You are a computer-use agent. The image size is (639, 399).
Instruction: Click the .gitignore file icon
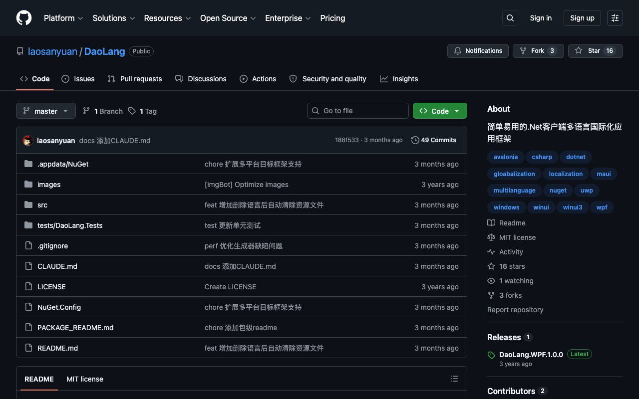click(x=28, y=245)
